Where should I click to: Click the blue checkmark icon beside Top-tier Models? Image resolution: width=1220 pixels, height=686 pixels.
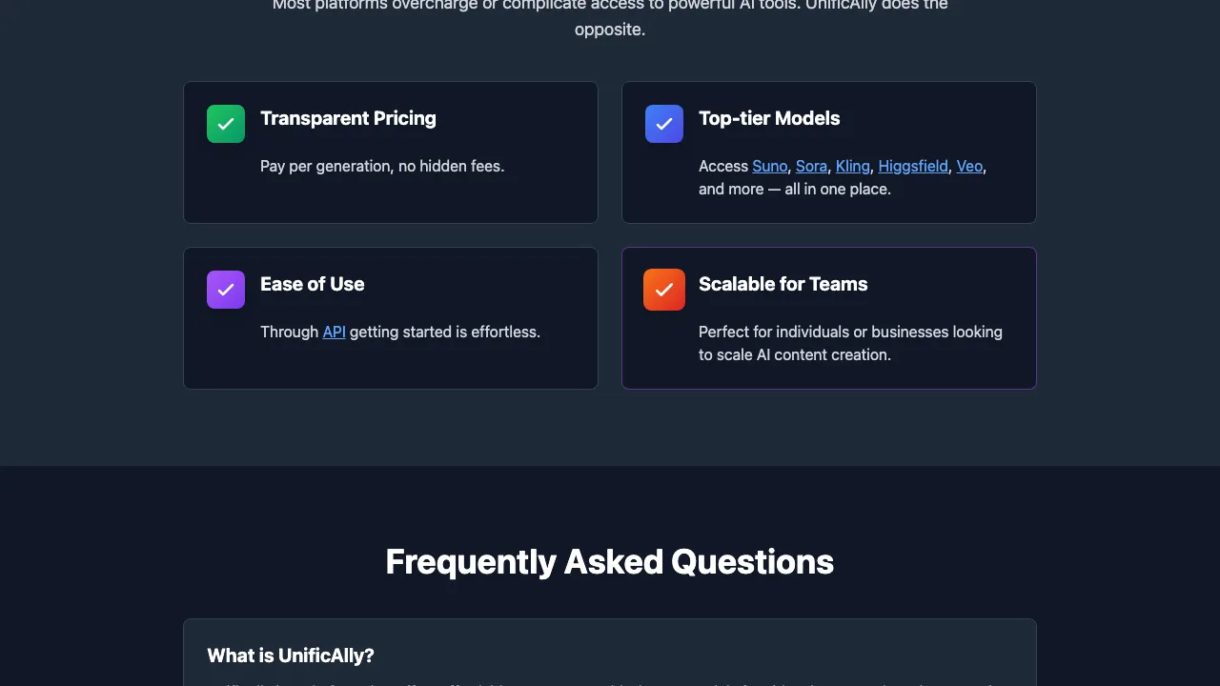click(x=664, y=124)
